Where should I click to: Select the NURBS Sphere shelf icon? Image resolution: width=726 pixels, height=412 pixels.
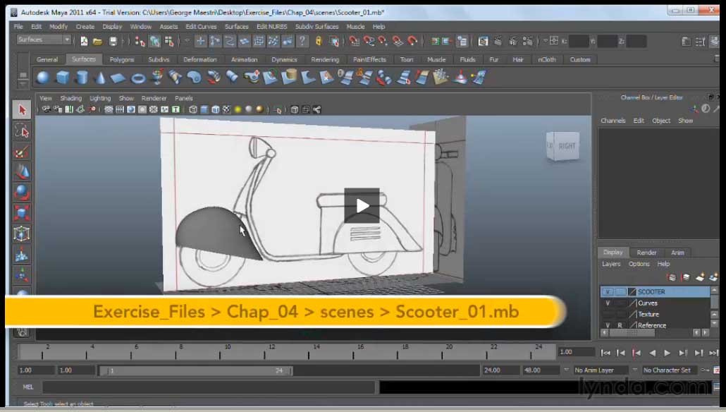[42, 78]
